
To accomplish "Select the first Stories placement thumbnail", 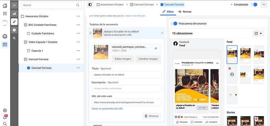I will coord(232,121).
